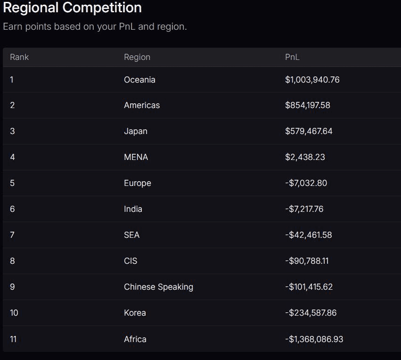Click the Chinese Speaking region name
The image size is (401, 360).
coord(158,287)
